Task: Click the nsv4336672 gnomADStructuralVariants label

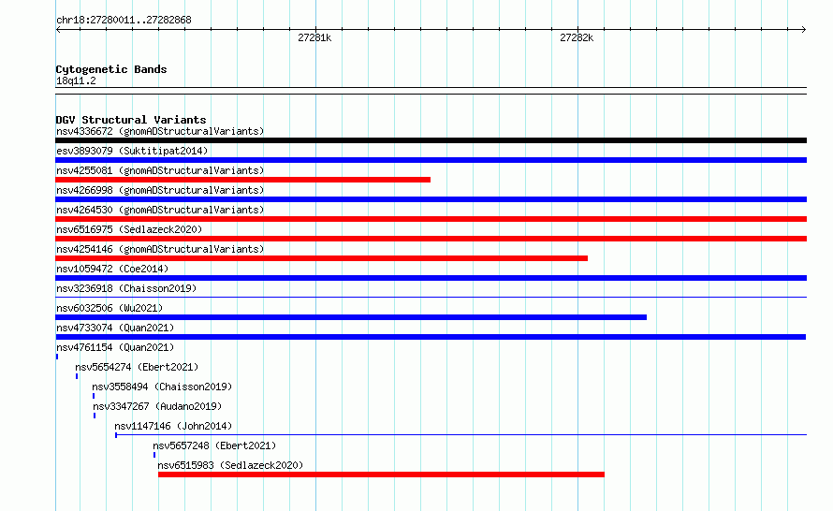Action: pos(160,131)
